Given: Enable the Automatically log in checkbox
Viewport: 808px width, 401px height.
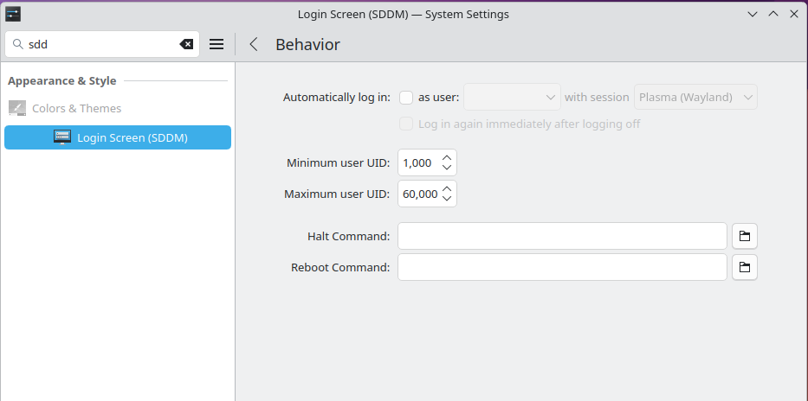Looking at the screenshot, I should pos(406,97).
